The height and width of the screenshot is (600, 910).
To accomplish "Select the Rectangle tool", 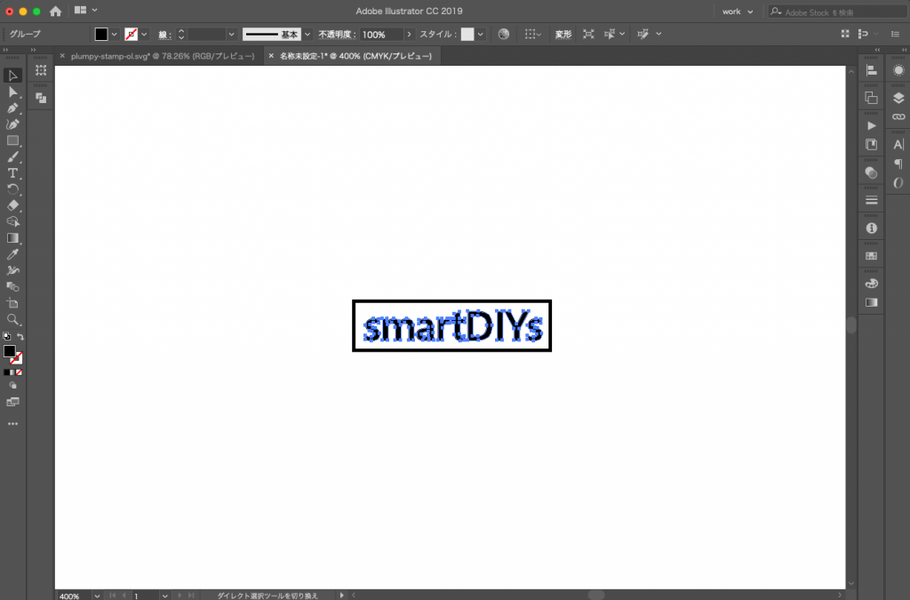I will [x=12, y=140].
